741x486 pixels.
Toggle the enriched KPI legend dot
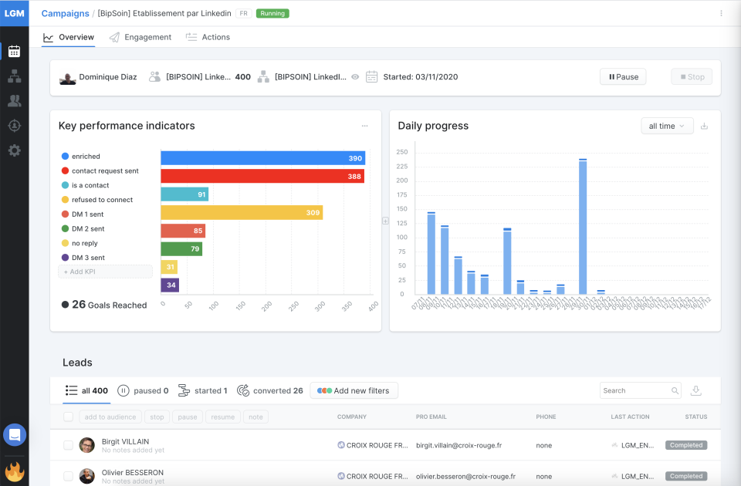[x=65, y=157]
